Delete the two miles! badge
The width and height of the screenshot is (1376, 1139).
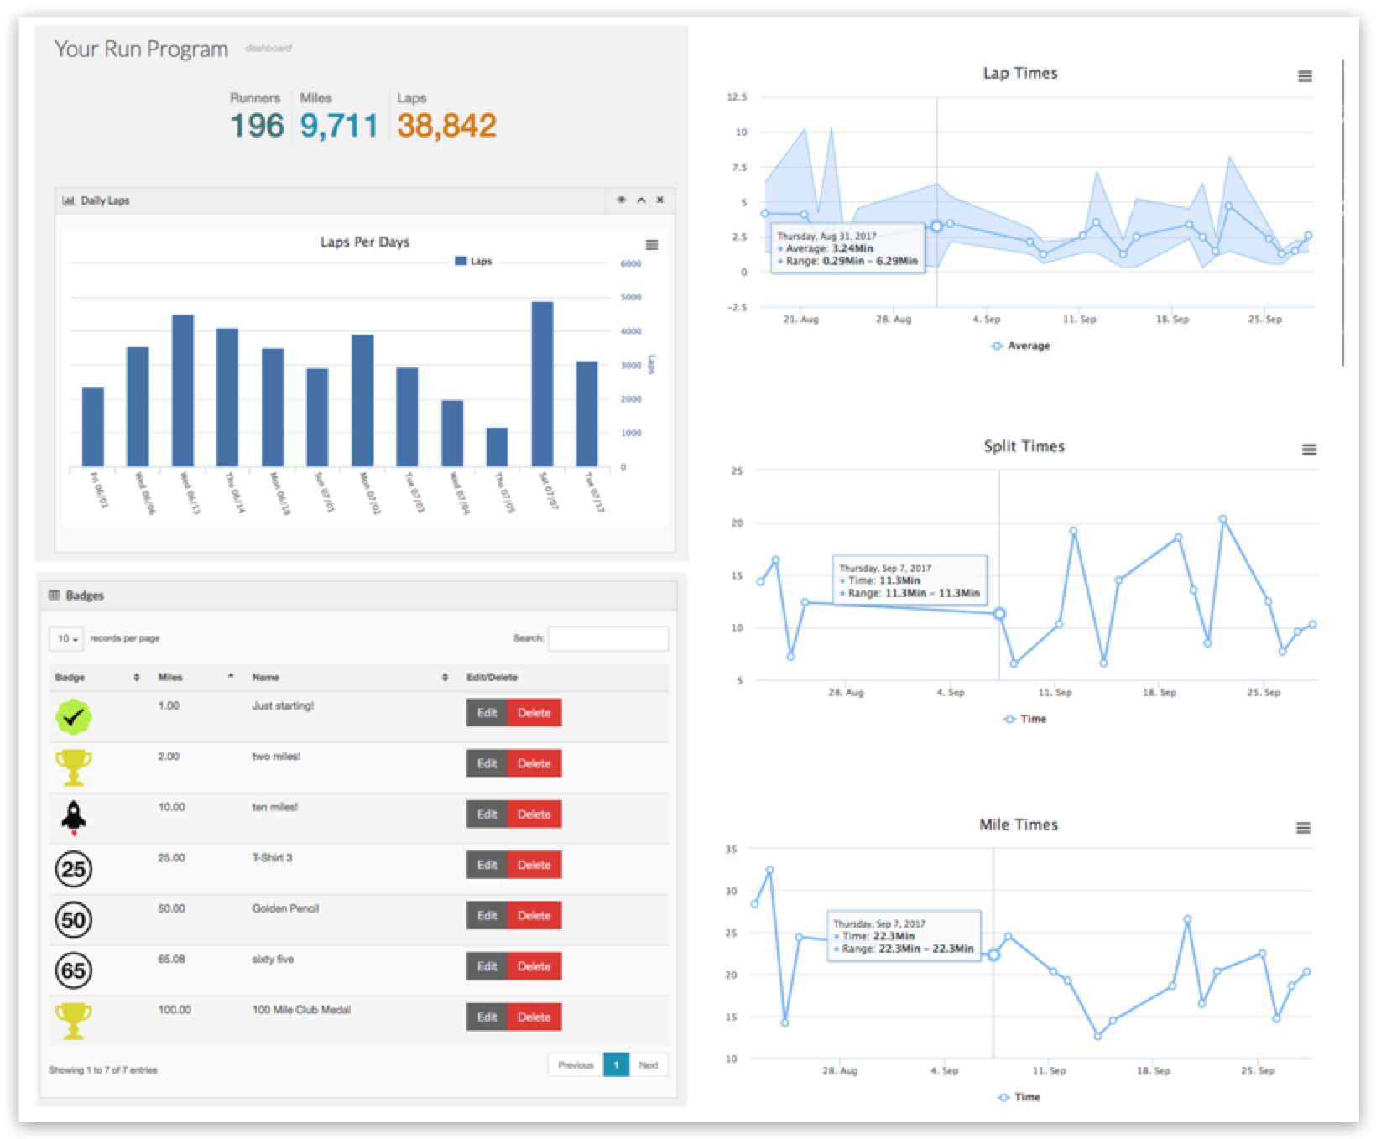point(534,763)
